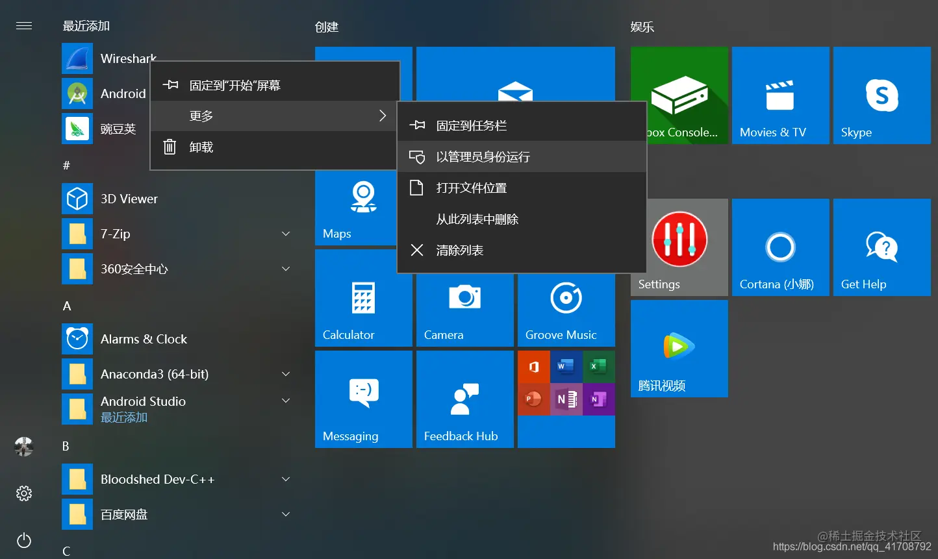This screenshot has width=938, height=559.
Task: Click the 360安全中心 folder icon
Action: (77, 269)
